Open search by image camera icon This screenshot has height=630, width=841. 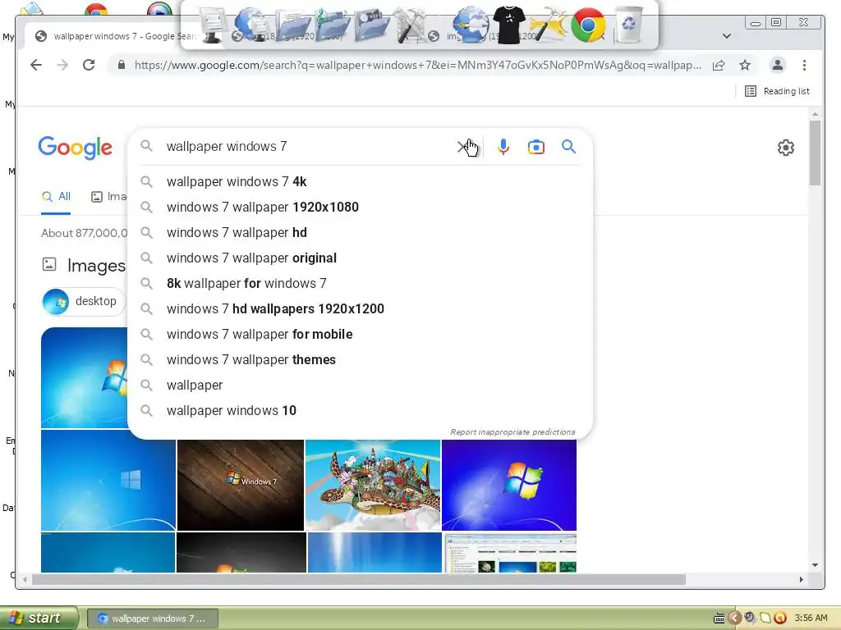(535, 147)
